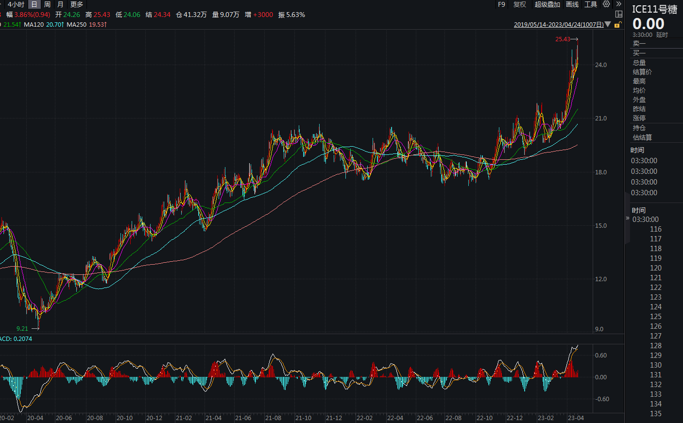Click the 延时 delayed quote label
The width and height of the screenshot is (683, 423).
point(662,35)
